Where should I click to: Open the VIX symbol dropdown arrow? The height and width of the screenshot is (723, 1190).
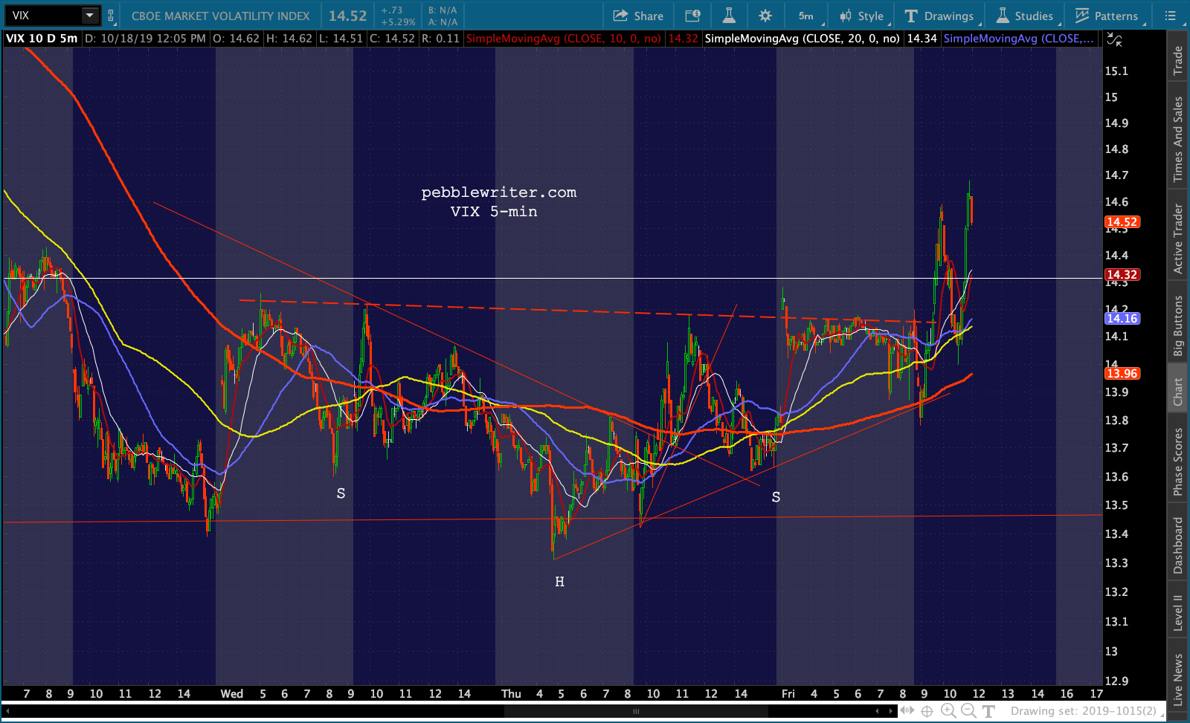pyautogui.click(x=89, y=16)
